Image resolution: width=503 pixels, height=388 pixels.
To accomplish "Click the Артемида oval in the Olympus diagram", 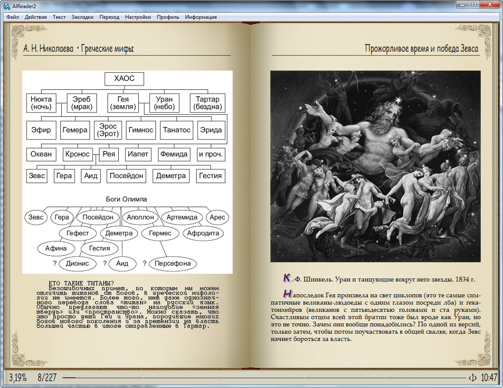I will pyautogui.click(x=182, y=217).
